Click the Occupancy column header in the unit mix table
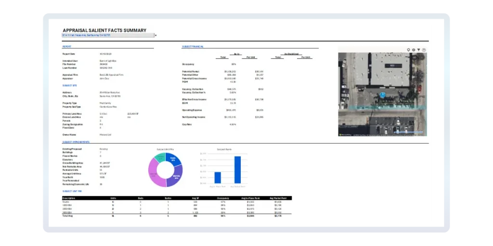The height and width of the screenshot is (246, 493). (223, 198)
